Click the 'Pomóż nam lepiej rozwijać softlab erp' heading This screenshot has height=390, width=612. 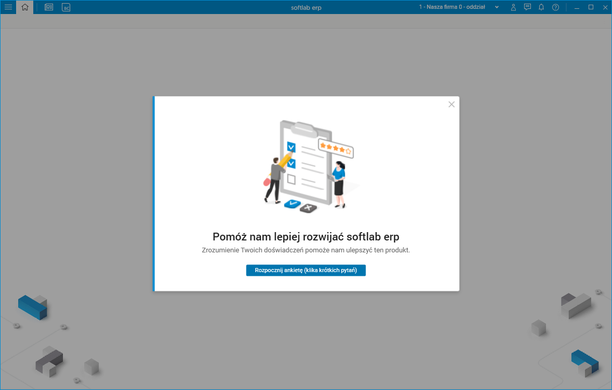(306, 237)
